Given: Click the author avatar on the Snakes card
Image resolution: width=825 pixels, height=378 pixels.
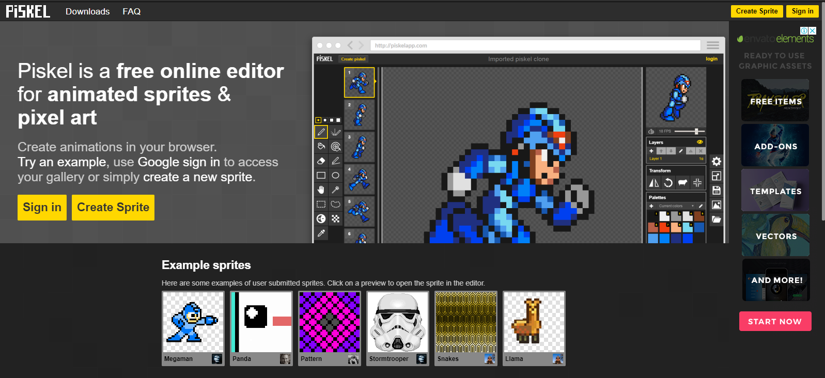Looking at the screenshot, I should click(490, 359).
